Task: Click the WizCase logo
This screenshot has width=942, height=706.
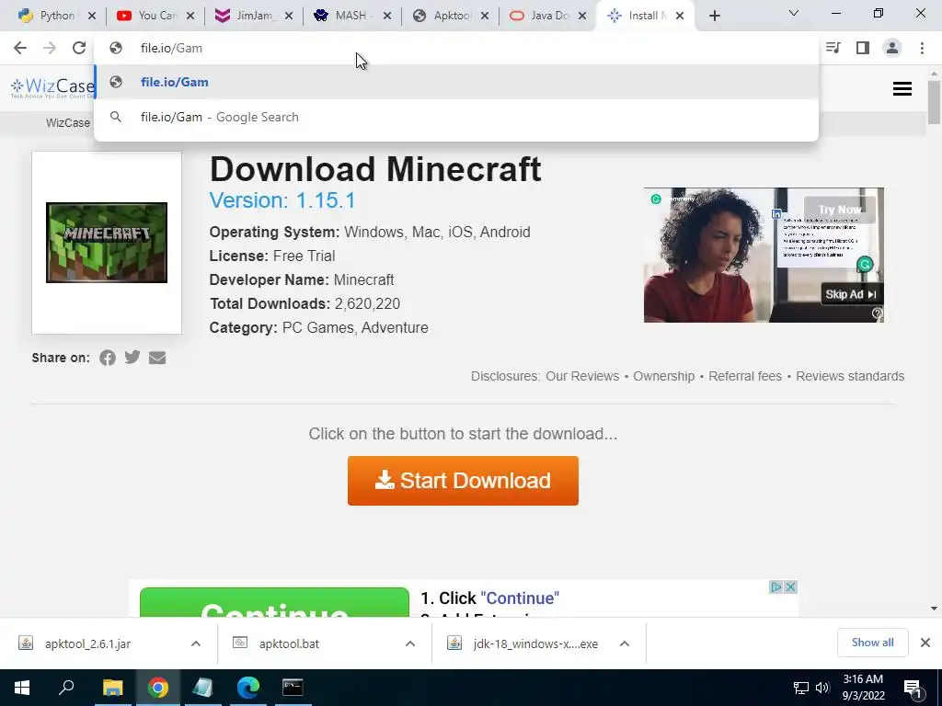Action: coord(52,87)
